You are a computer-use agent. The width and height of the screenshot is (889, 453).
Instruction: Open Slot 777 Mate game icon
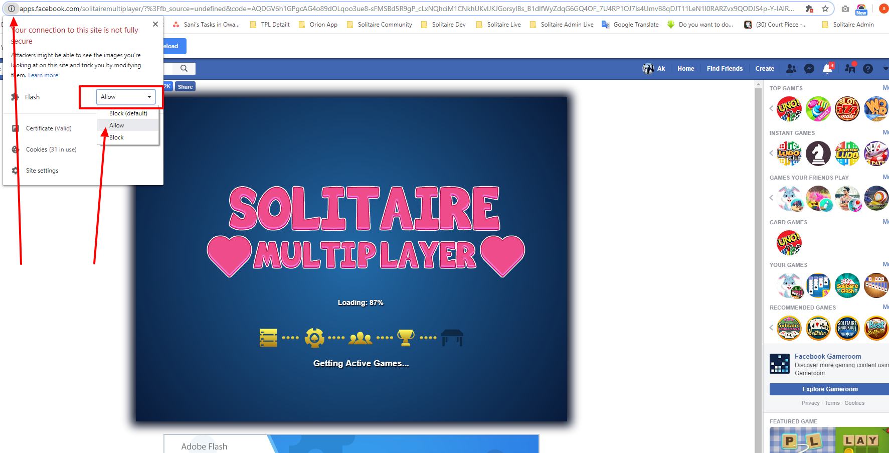pyautogui.click(x=847, y=109)
